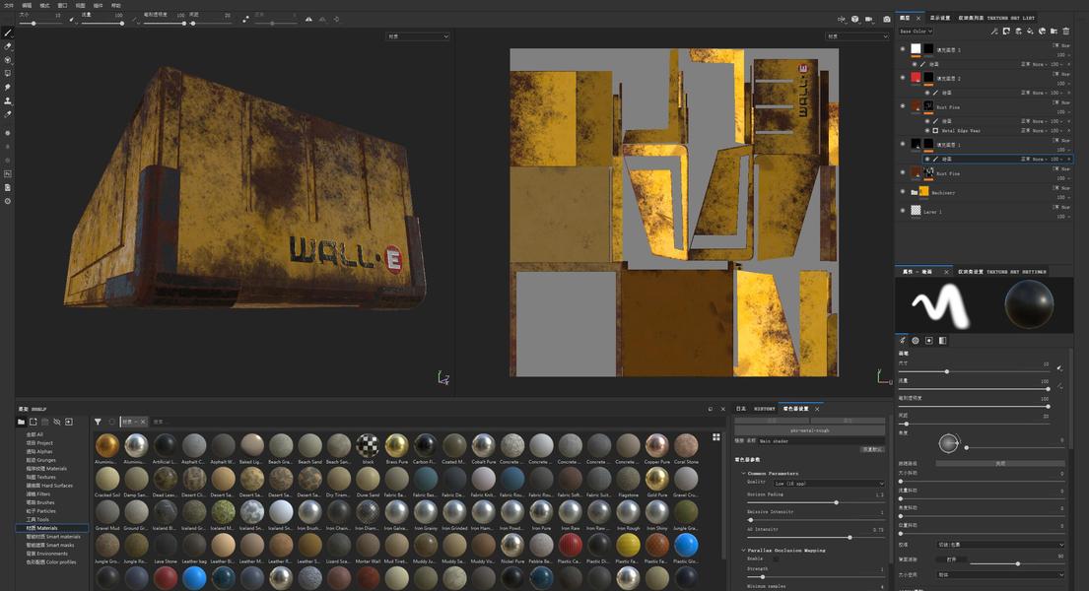Select Smart materials shelf category
The image size is (1089, 591).
(x=53, y=536)
